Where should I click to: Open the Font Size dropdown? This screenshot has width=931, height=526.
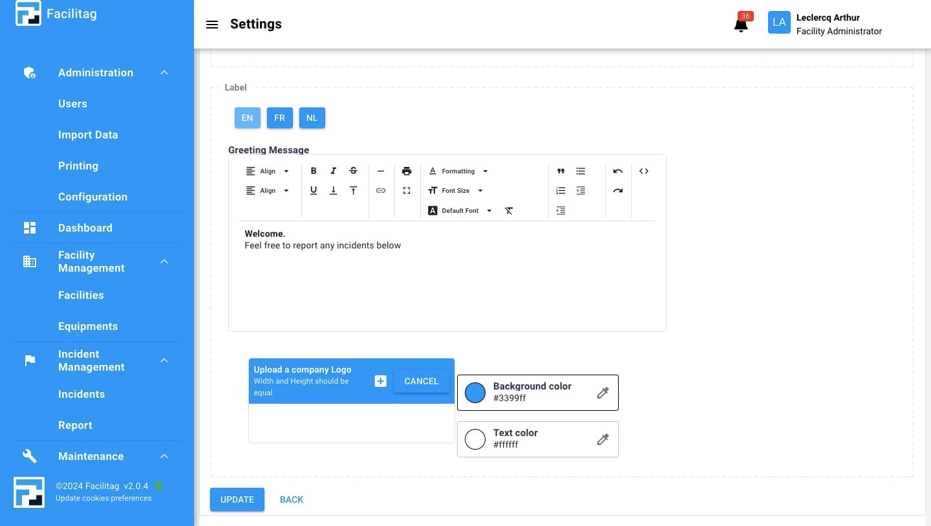(x=456, y=191)
